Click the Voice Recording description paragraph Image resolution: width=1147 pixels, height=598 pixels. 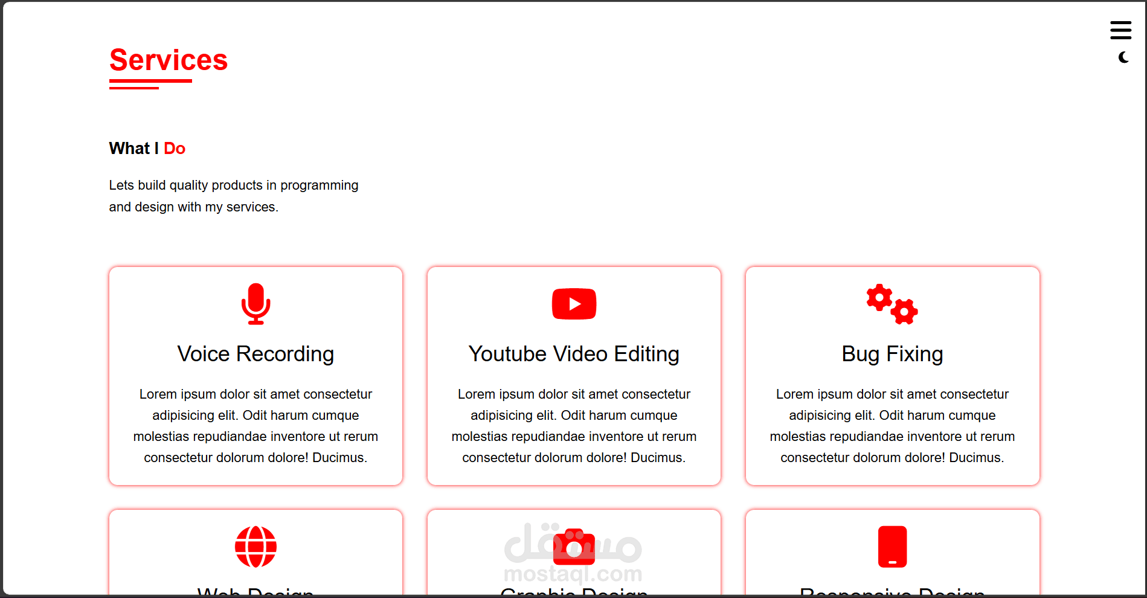click(x=255, y=426)
